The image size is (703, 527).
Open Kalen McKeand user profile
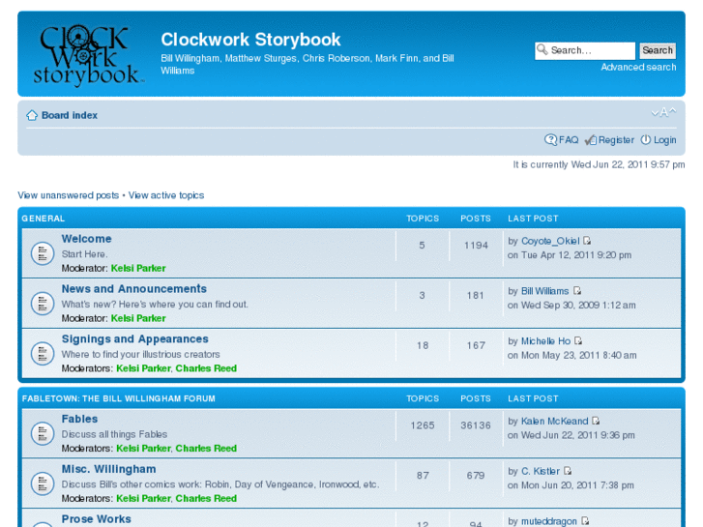click(555, 422)
